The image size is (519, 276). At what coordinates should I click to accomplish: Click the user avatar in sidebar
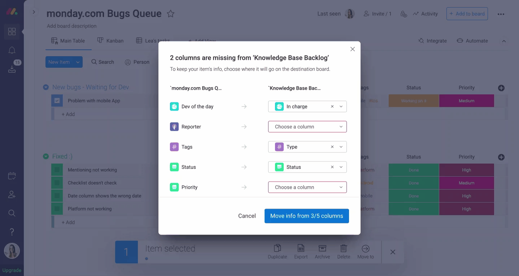point(12,251)
